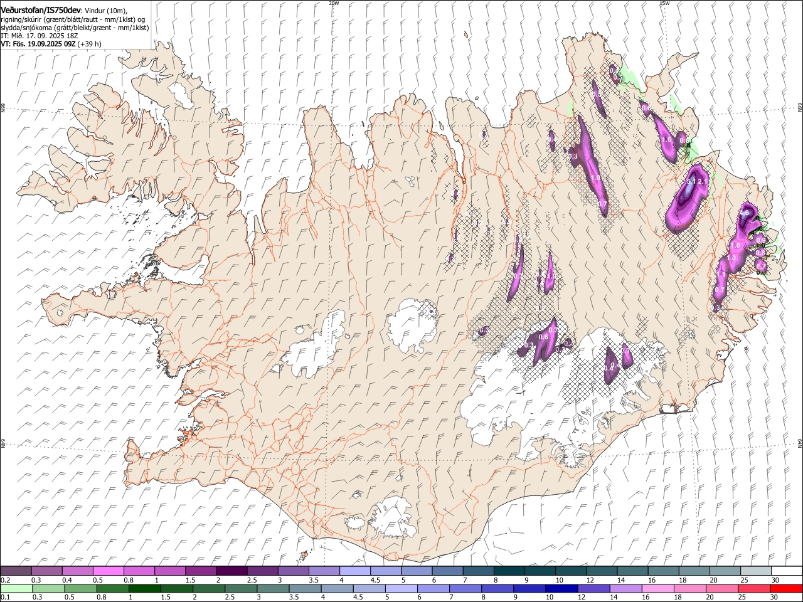This screenshot has height=602, width=803.
Task: Click the 2 label on the snow scale
Action: [x=218, y=580]
